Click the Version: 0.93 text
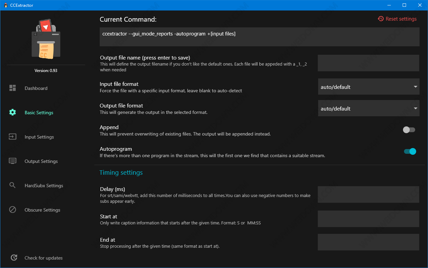 pyautogui.click(x=46, y=71)
